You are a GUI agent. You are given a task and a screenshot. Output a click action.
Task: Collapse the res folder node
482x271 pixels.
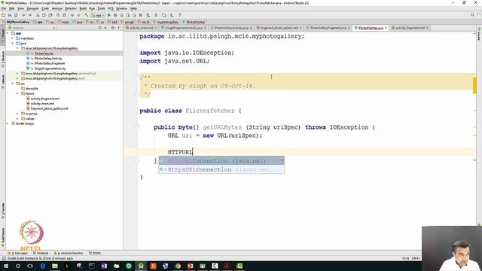[x=13, y=84]
